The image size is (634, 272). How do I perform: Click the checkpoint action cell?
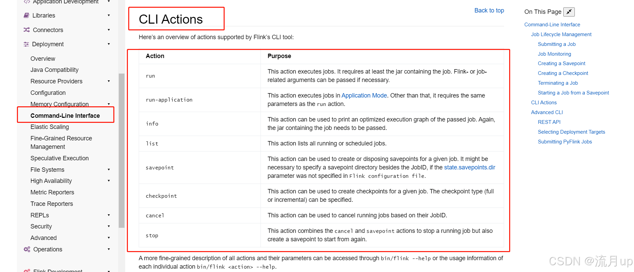coord(200,196)
